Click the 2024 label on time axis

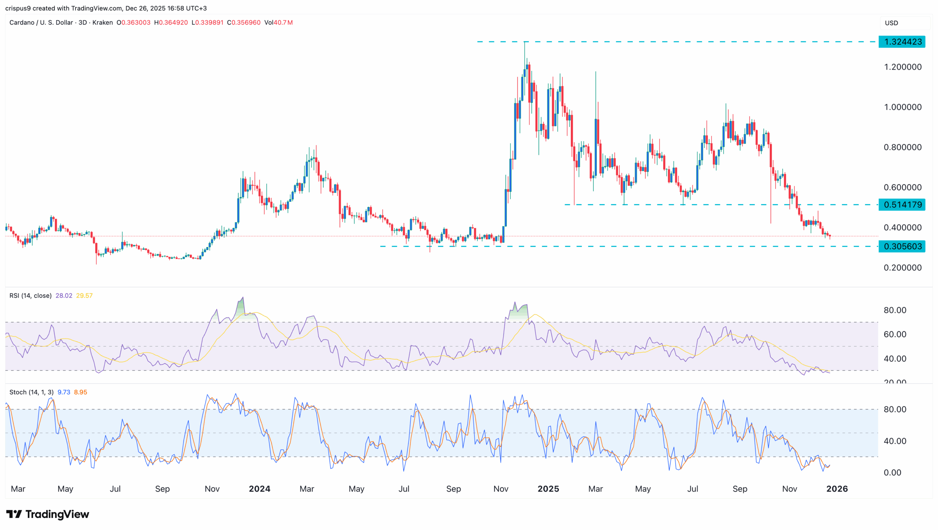tap(260, 489)
